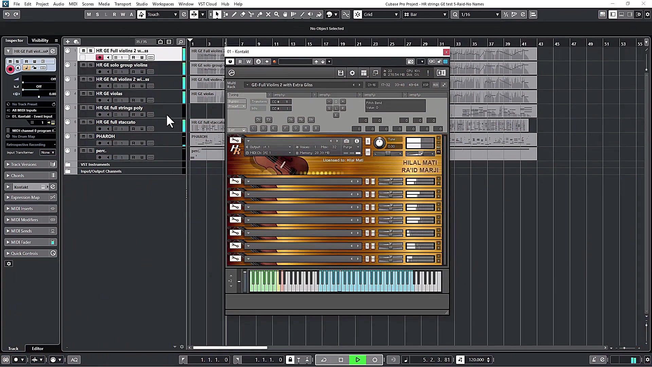Expand the Chords inspector section
This screenshot has height=367, width=652.
click(x=7, y=175)
